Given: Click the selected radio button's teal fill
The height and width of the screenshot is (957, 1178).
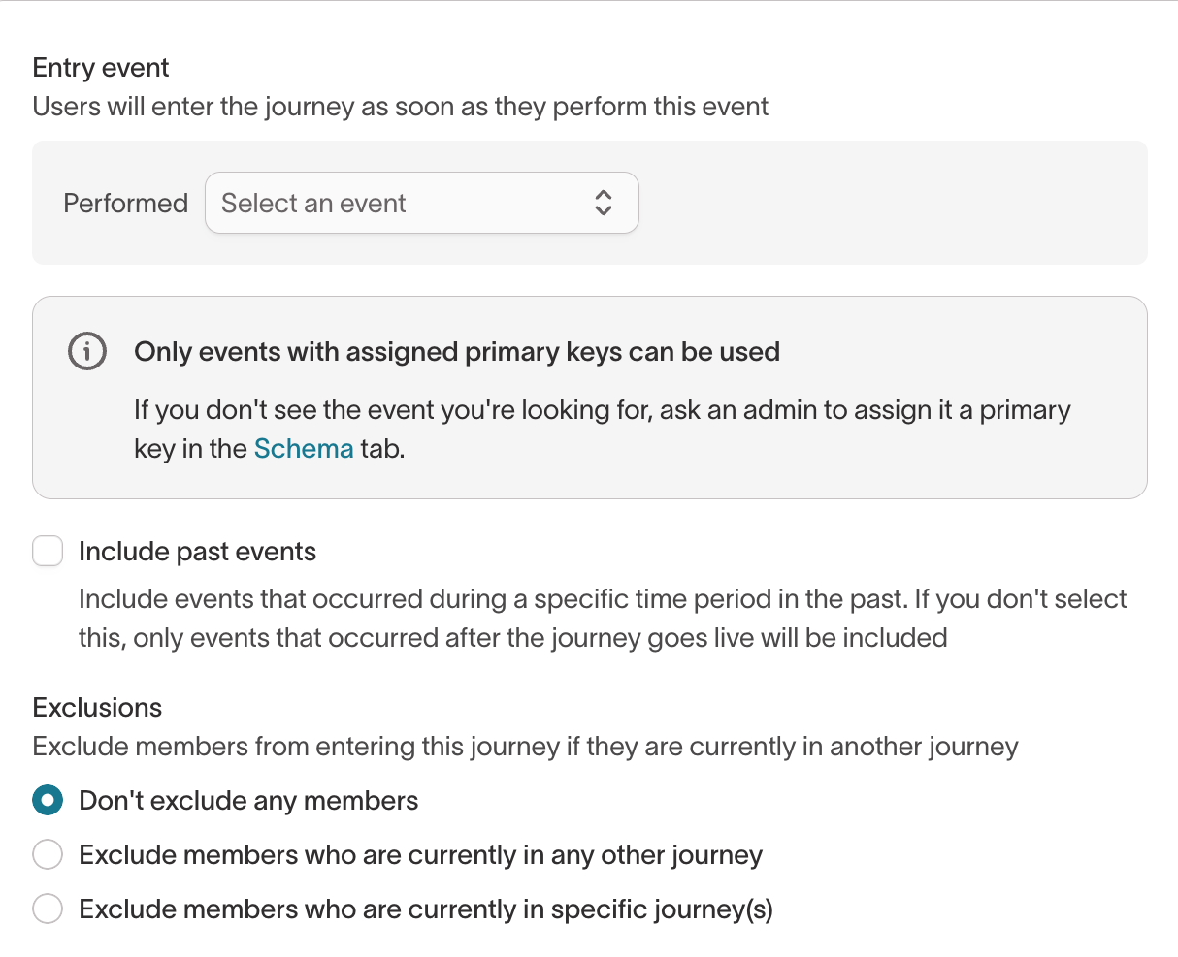Looking at the screenshot, I should (x=47, y=800).
